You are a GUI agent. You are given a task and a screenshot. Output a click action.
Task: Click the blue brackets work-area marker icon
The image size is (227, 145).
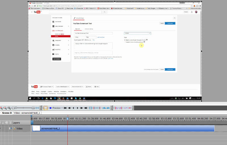pyautogui.click(x=91, y=108)
